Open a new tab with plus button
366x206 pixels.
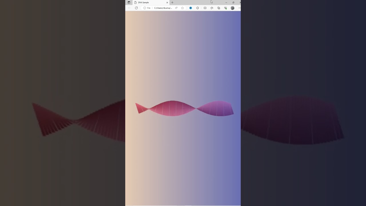(172, 3)
